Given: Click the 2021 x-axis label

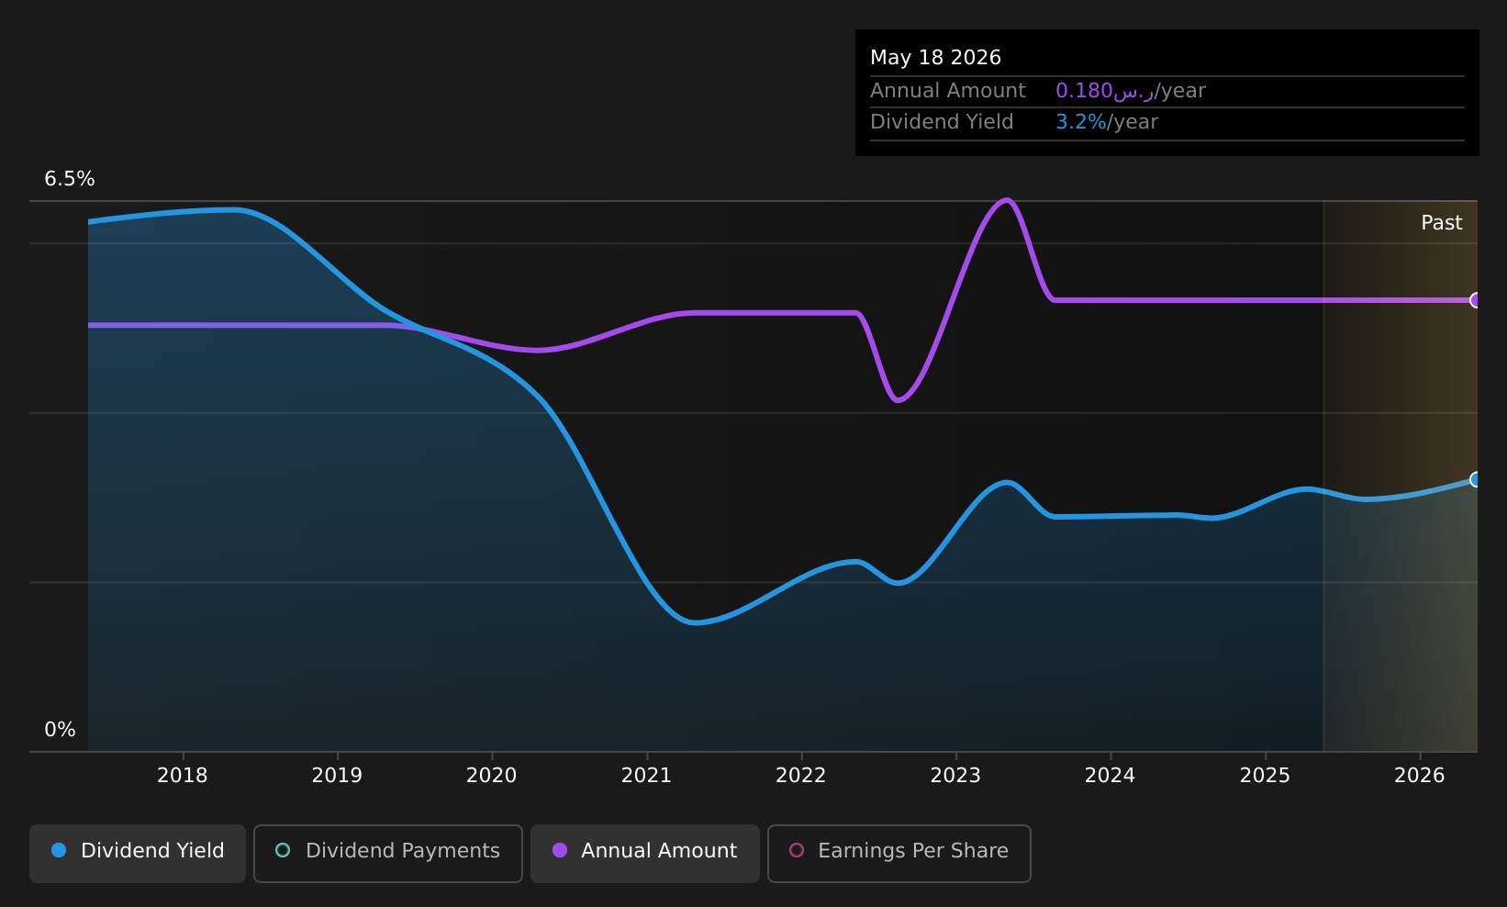Looking at the screenshot, I should pos(647,776).
